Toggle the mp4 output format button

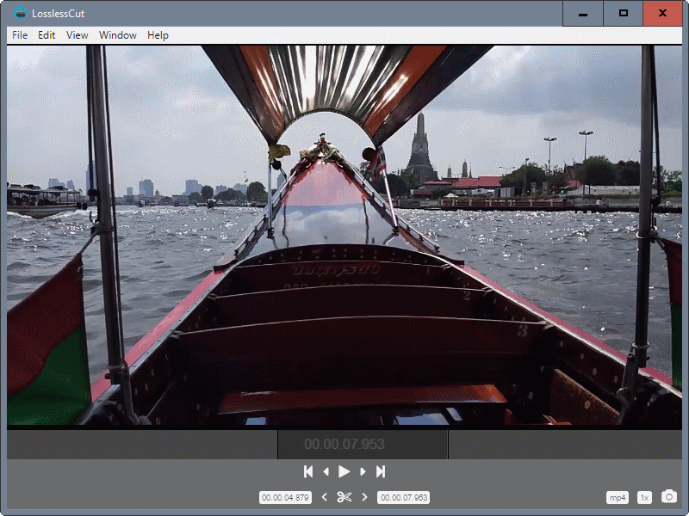[618, 498]
